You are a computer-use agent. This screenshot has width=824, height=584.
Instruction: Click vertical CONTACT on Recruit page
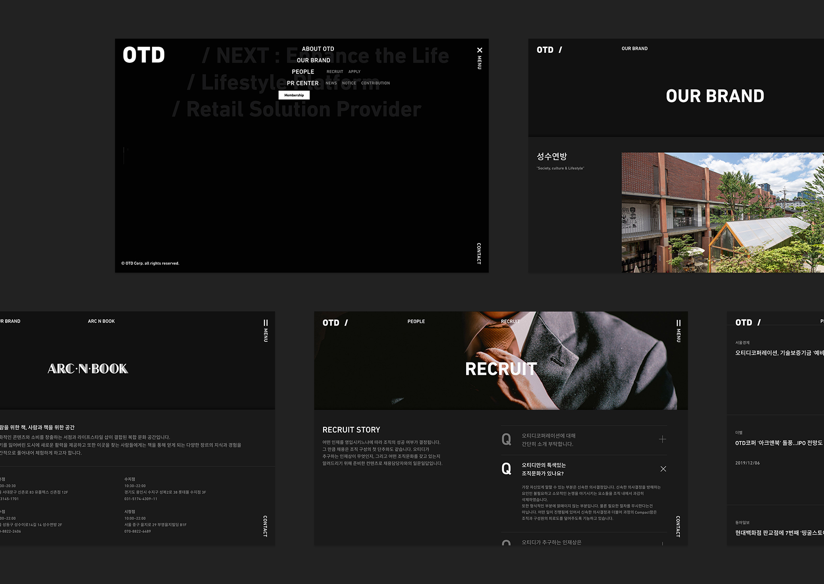[x=678, y=526]
